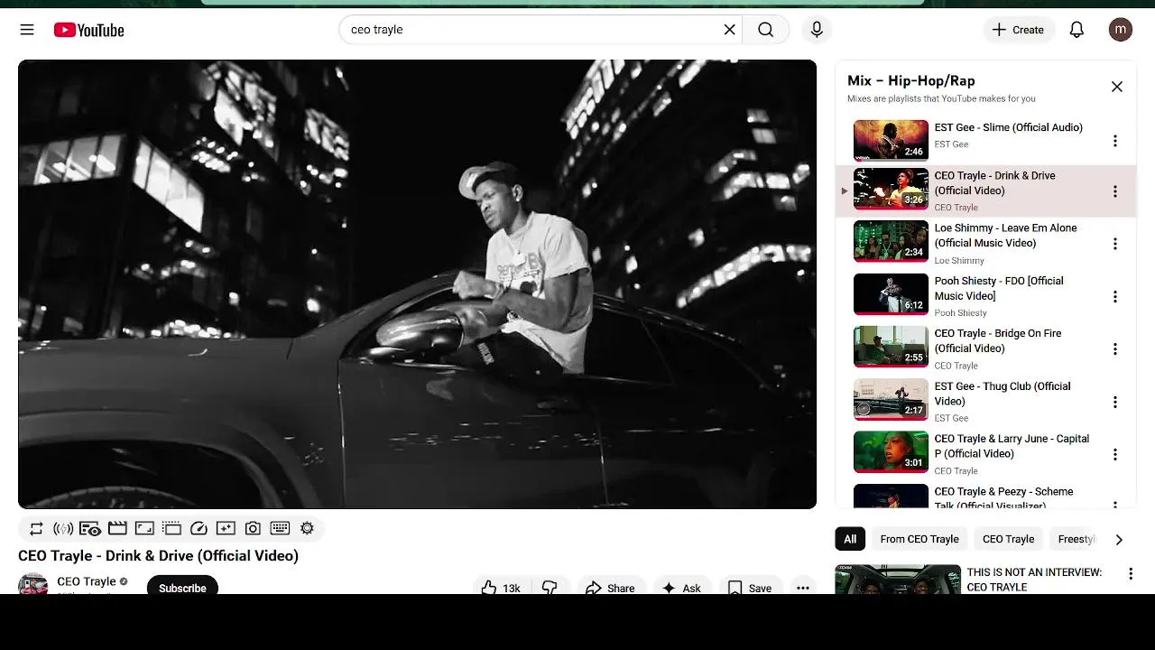1155x650 pixels.
Task: Play Pooh Shiesty - FDO thumbnail
Action: (x=891, y=294)
